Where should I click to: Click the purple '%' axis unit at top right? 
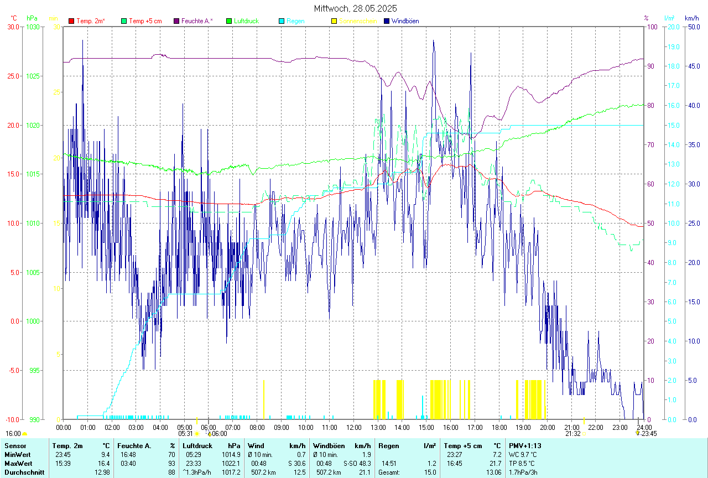pyautogui.click(x=646, y=18)
